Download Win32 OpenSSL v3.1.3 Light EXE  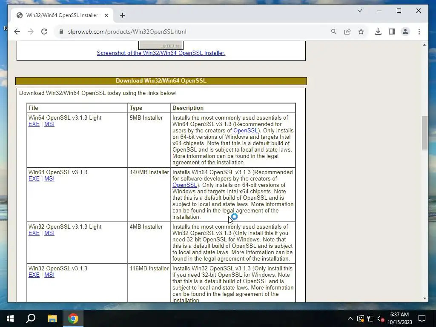click(x=34, y=233)
